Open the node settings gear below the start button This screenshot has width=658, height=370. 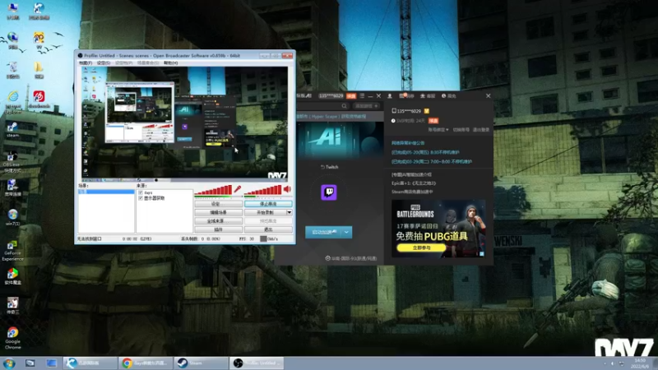[x=327, y=258]
